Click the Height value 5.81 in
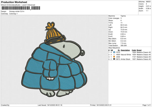152x107 pixels. pos(148,6)
